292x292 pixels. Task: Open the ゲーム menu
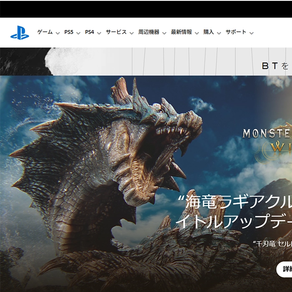click(x=45, y=32)
